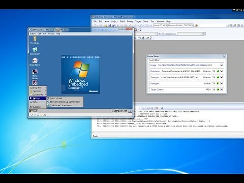The width and height of the screenshot is (244, 183).
Task: Open the Edit menu in Virtual PC
Action: [39, 34]
